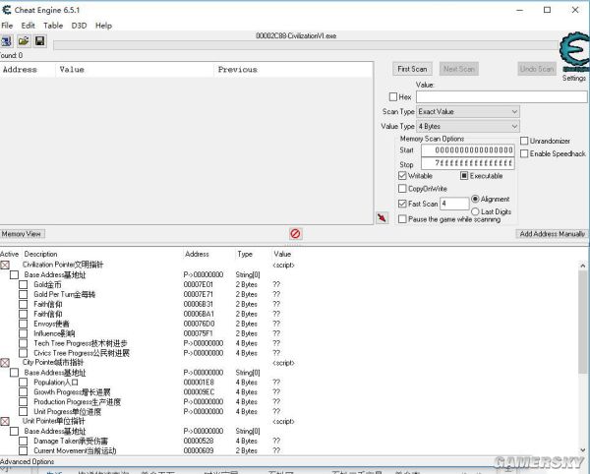Toggle the Hex checkbox
The image size is (590, 474).
tap(393, 97)
